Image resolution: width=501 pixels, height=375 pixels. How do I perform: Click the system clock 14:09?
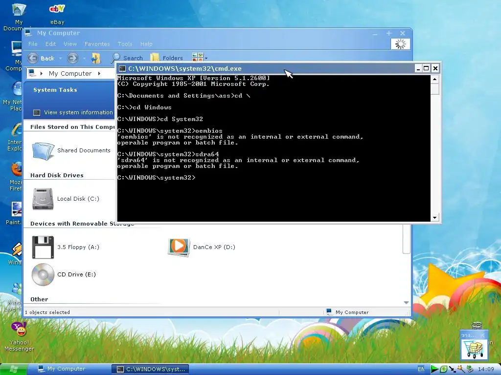tap(486, 369)
